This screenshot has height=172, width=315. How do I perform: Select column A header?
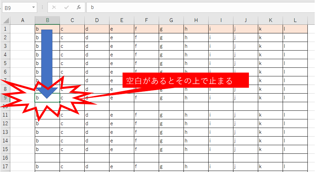23,20
